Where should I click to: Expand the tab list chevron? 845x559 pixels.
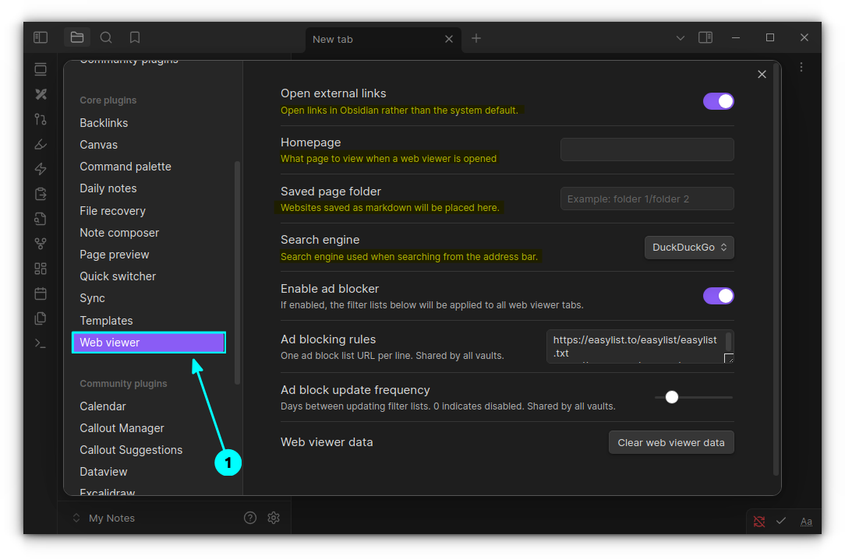pyautogui.click(x=680, y=37)
